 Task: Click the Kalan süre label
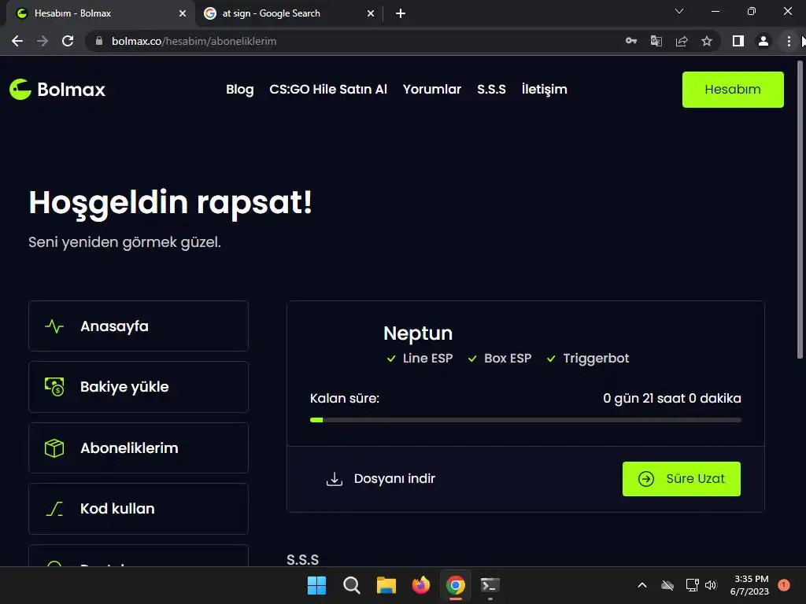coord(345,399)
